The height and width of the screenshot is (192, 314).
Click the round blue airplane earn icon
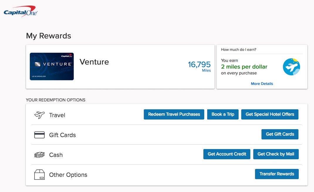[291, 67]
